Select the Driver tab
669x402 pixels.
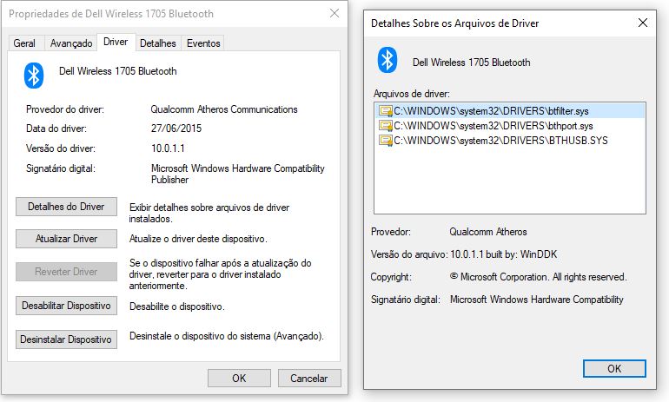pos(115,42)
